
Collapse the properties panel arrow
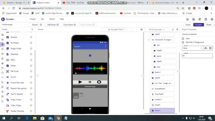point(178,71)
